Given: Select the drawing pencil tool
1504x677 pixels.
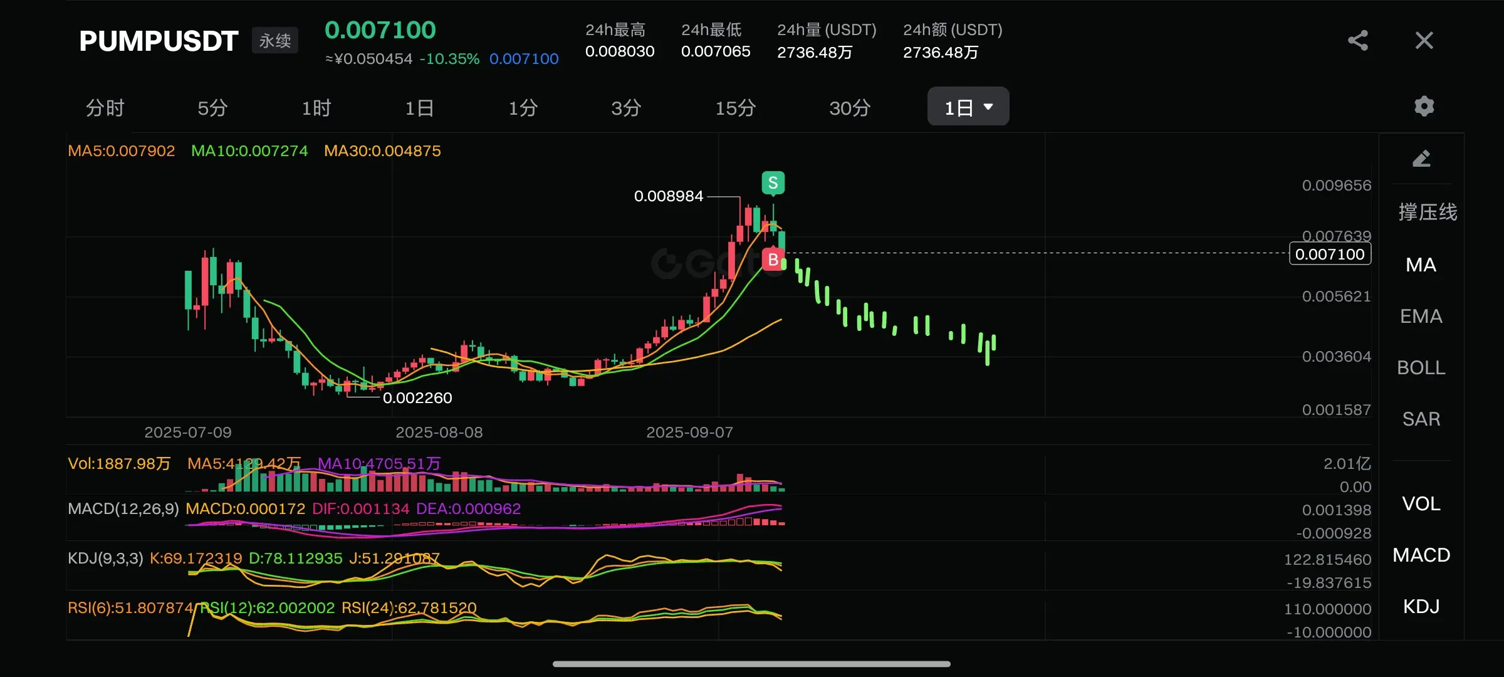Looking at the screenshot, I should [1421, 158].
